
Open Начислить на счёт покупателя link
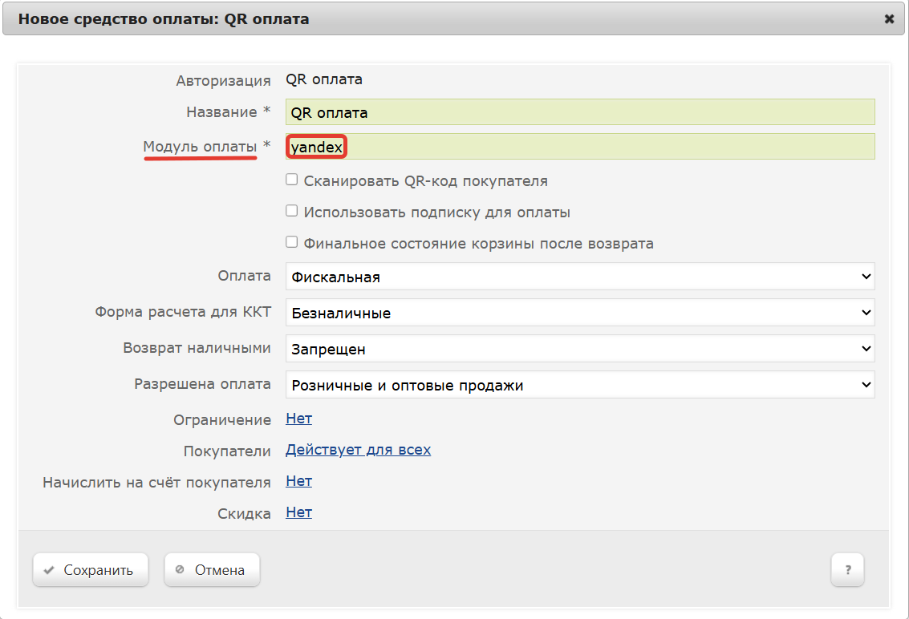[298, 481]
